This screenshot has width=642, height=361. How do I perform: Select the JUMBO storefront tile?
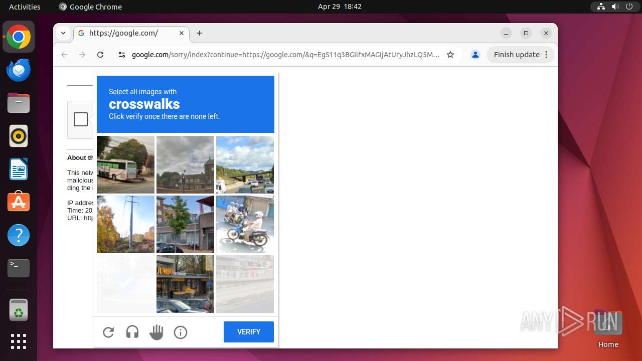[185, 284]
